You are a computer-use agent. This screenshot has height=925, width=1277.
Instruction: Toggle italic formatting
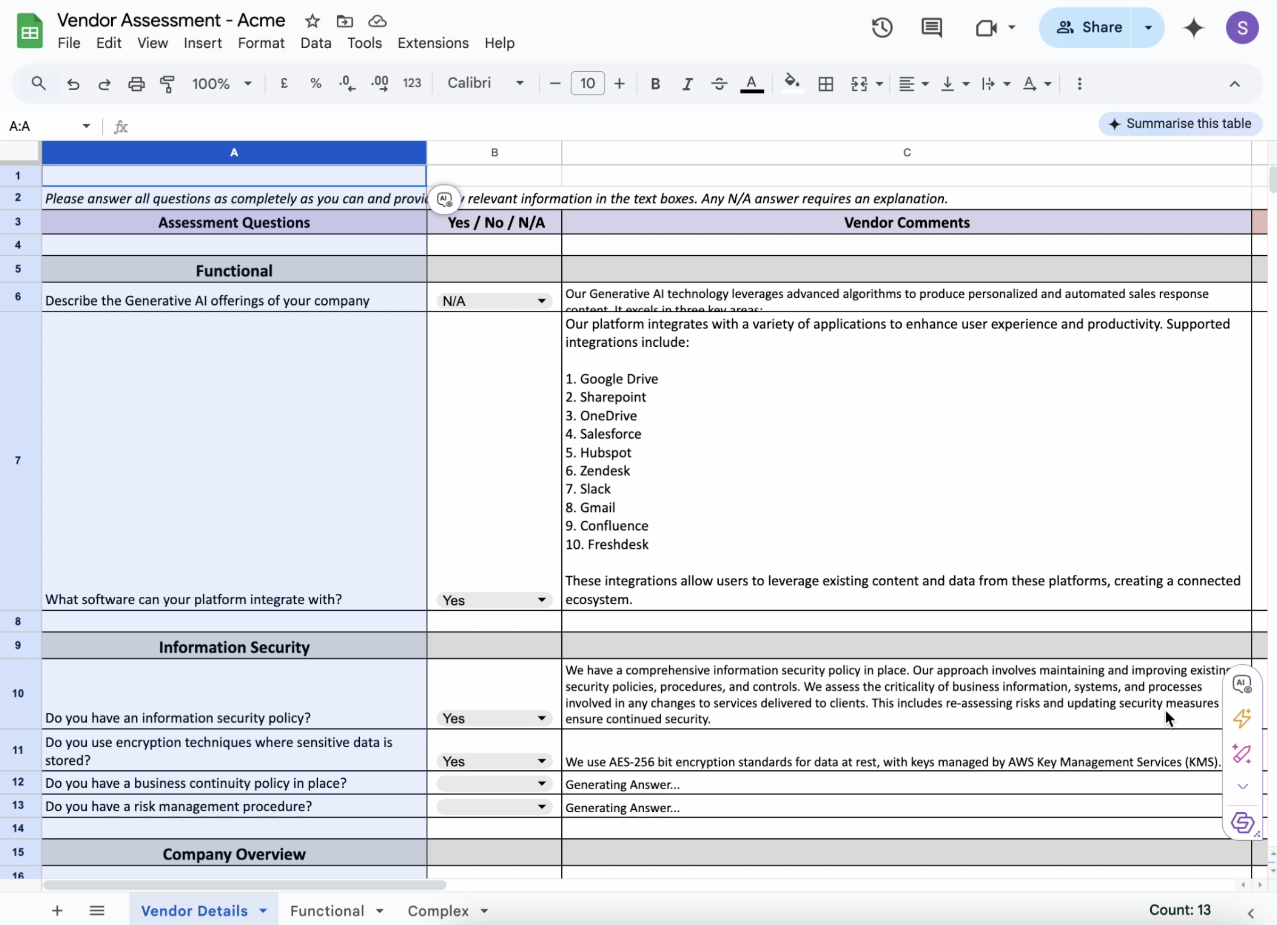[687, 84]
